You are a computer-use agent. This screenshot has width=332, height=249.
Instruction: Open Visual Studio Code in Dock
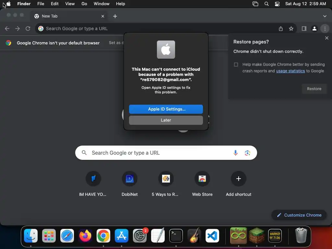[x=212, y=236]
